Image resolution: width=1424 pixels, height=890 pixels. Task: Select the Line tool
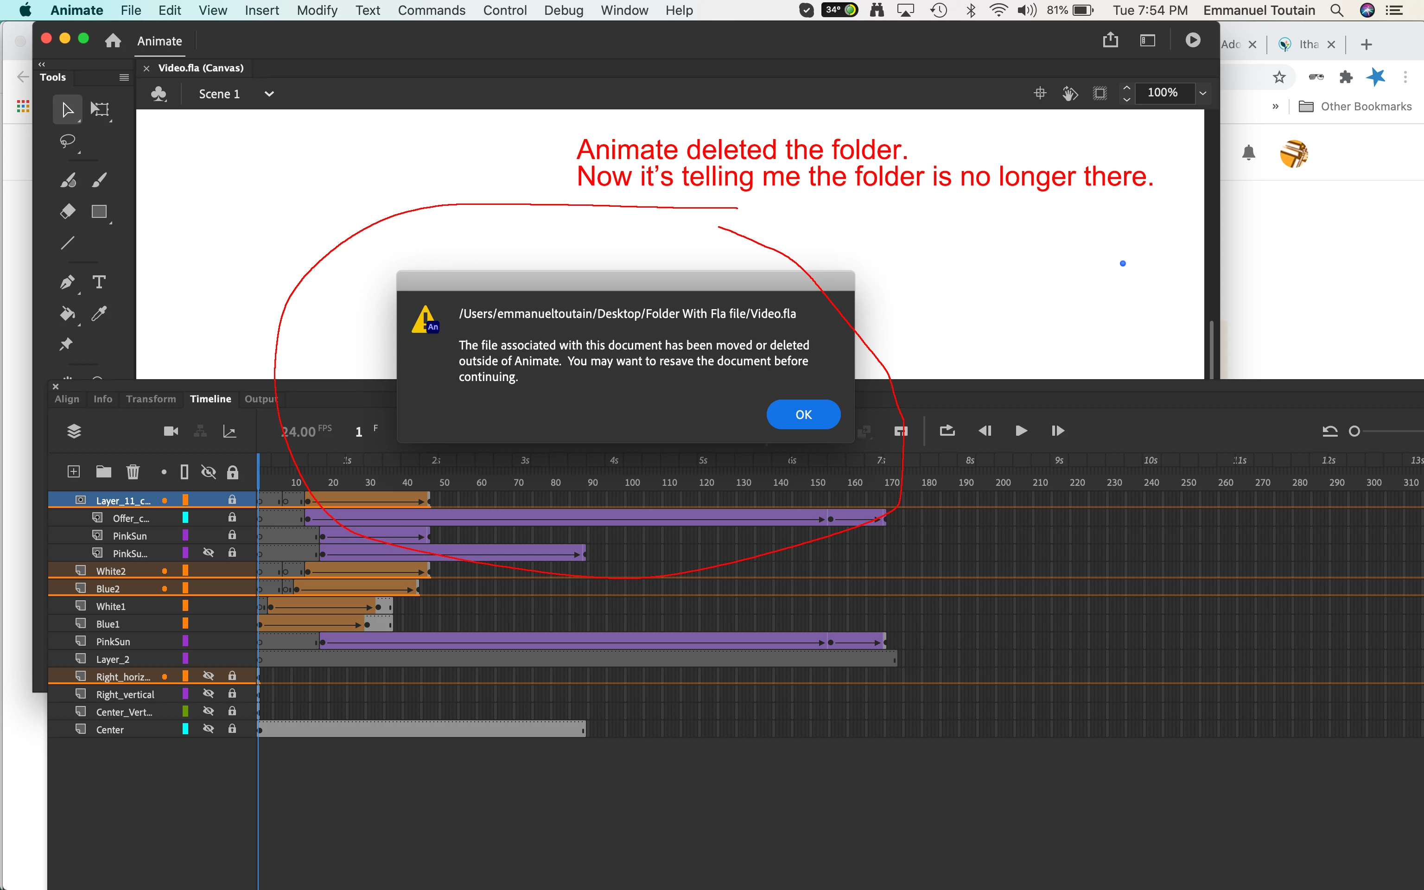coord(68,243)
